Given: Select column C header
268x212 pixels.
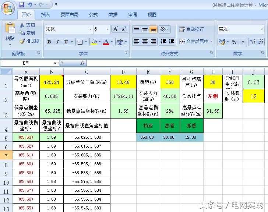Looking at the screenshot, I should pos(87,72).
